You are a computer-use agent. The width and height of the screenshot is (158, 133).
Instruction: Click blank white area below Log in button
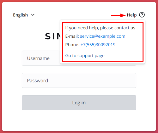79,120
